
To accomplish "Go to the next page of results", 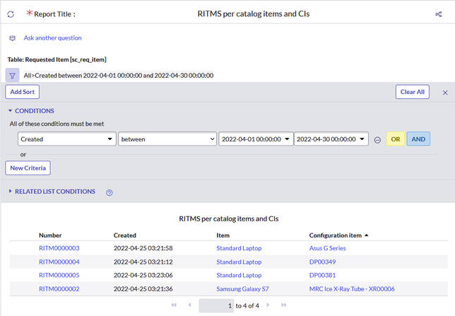I will [x=268, y=305].
